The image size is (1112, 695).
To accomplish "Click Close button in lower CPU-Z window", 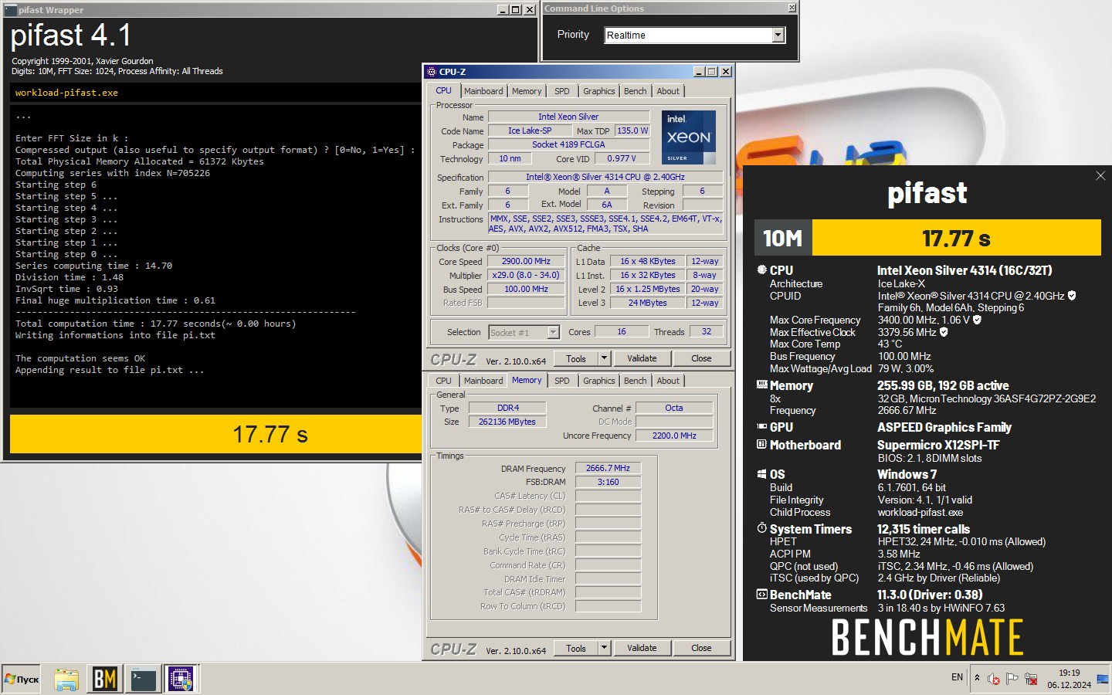I will [x=701, y=648].
